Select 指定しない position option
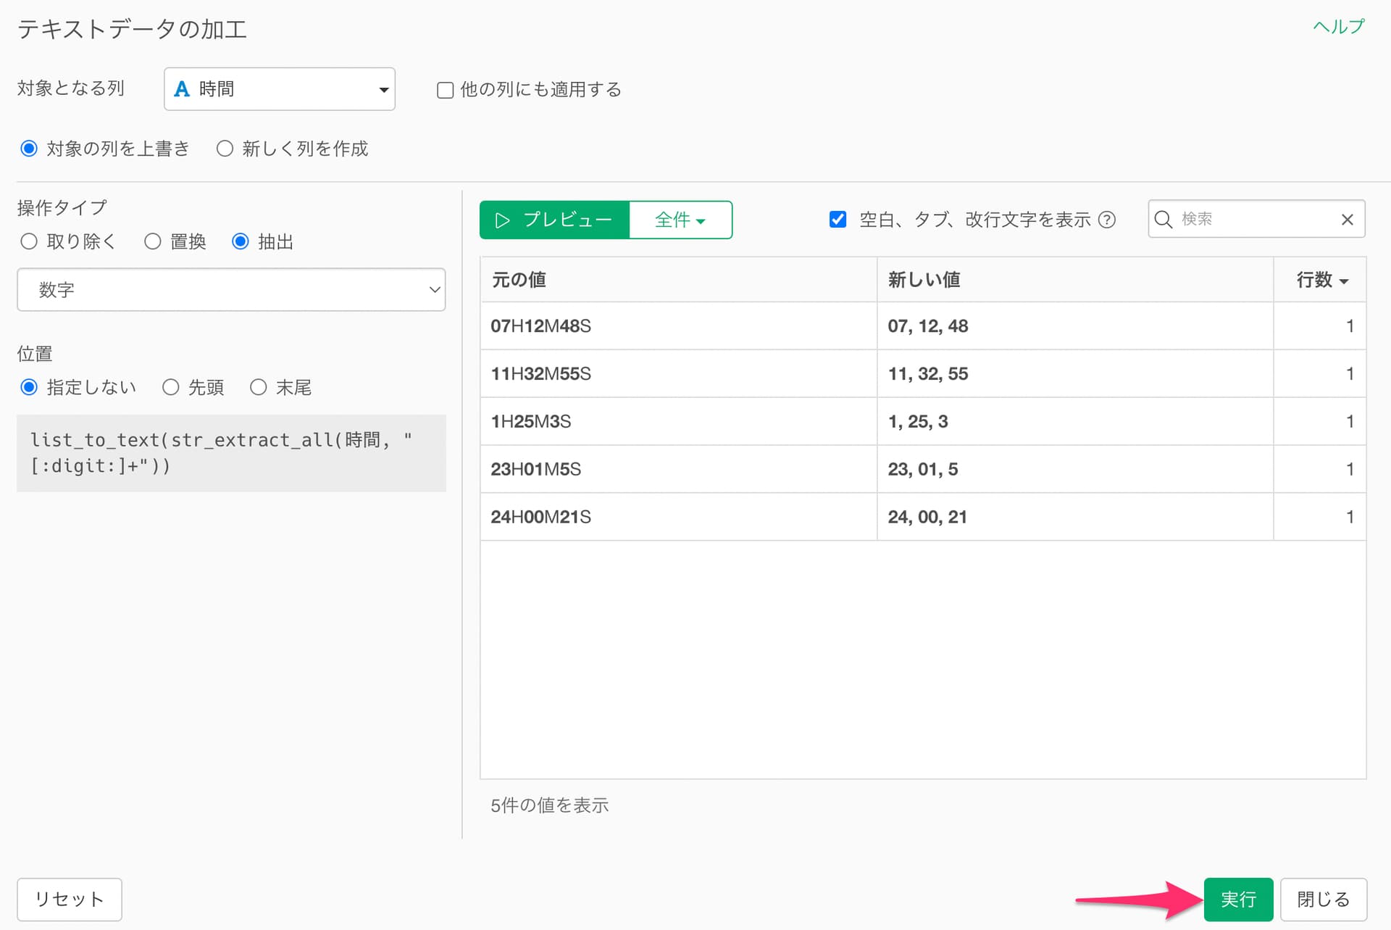This screenshot has width=1391, height=930. click(x=29, y=387)
